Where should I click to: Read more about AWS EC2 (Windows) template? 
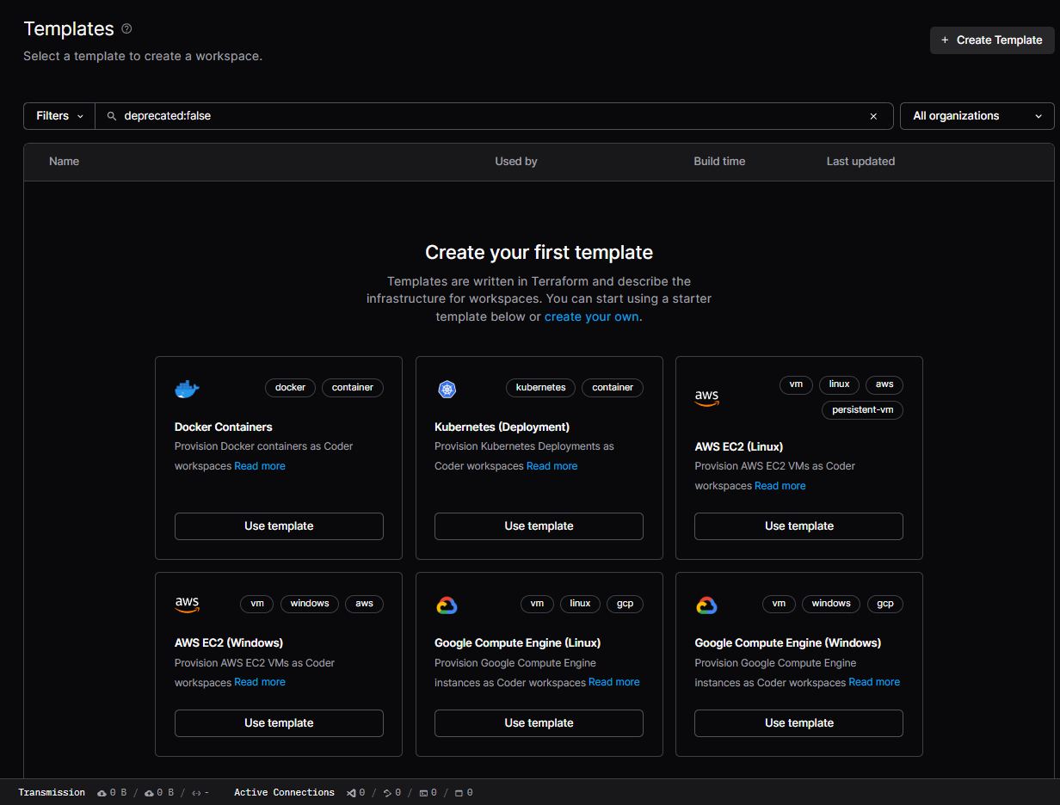click(x=260, y=682)
